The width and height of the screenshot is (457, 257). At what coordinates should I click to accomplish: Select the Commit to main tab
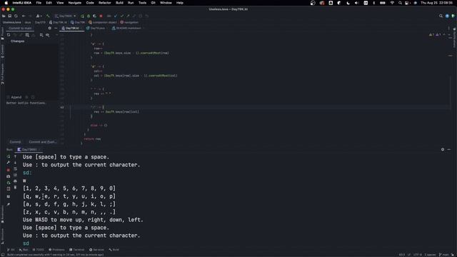(x=20, y=29)
